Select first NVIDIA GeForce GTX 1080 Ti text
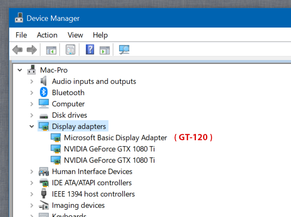The height and width of the screenshot is (217, 291). point(109,149)
